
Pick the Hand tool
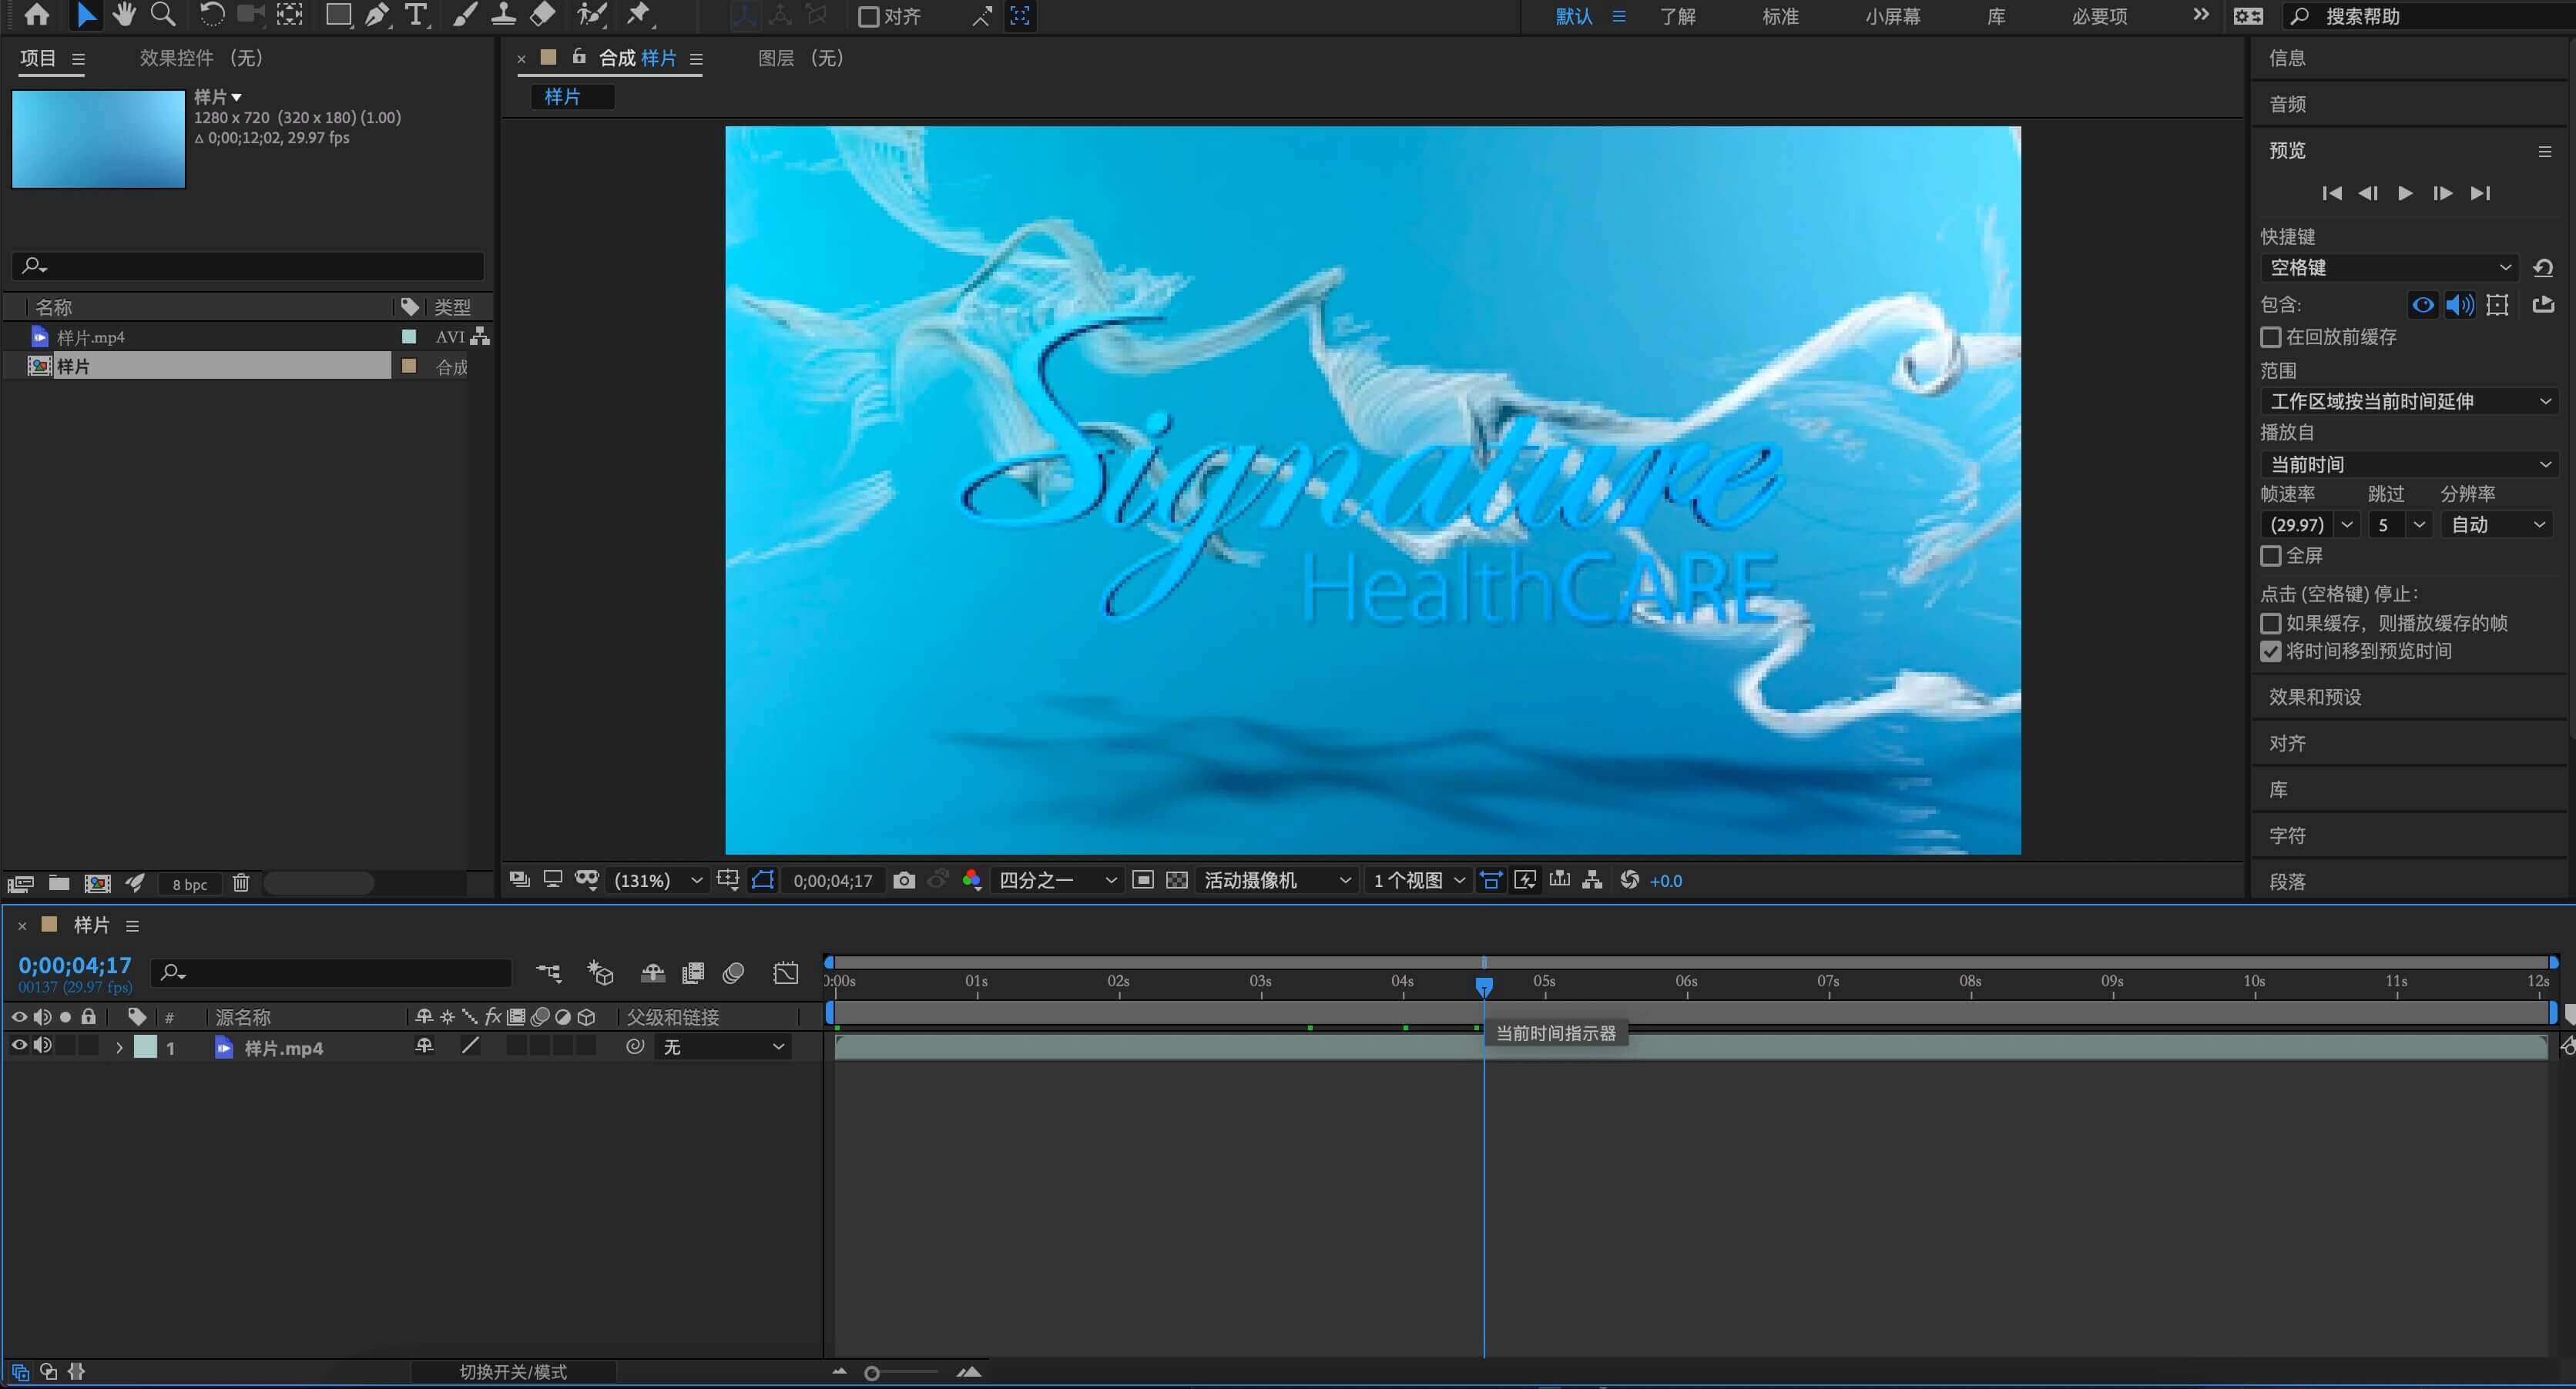coord(124,15)
